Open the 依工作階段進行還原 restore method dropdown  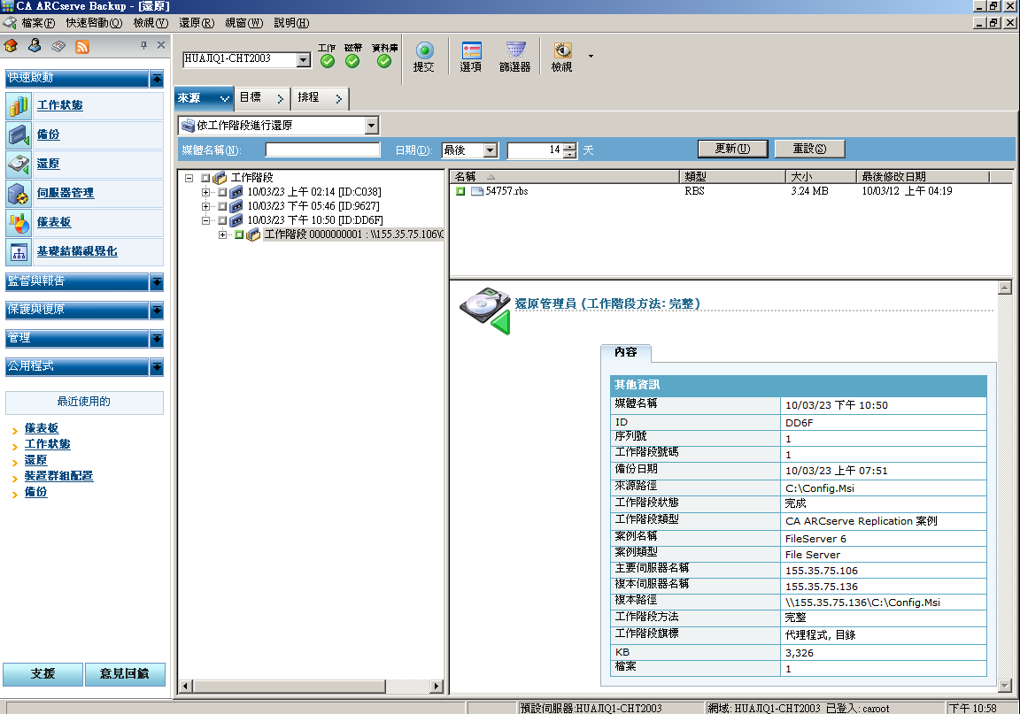tap(371, 126)
